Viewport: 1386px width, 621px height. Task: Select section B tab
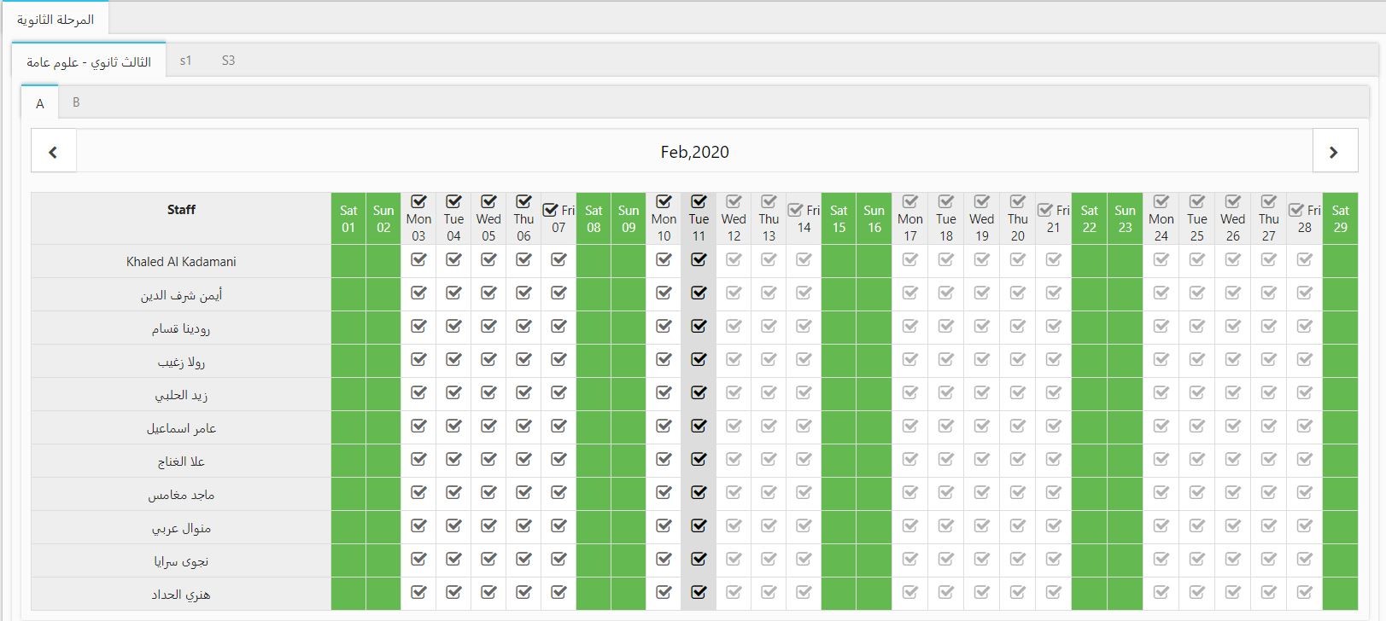pos(76,102)
